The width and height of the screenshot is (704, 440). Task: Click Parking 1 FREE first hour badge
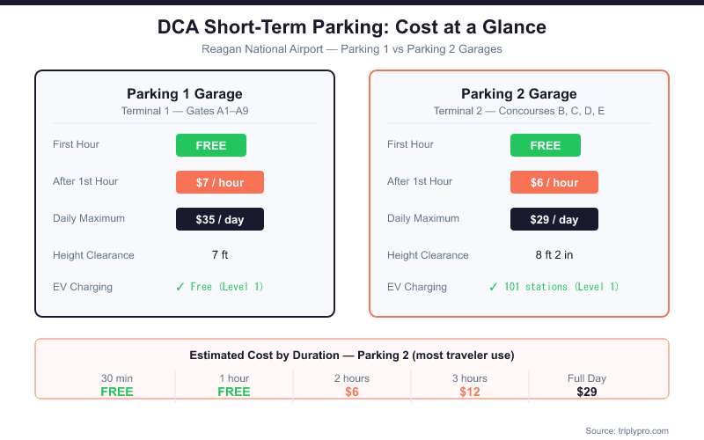(211, 145)
